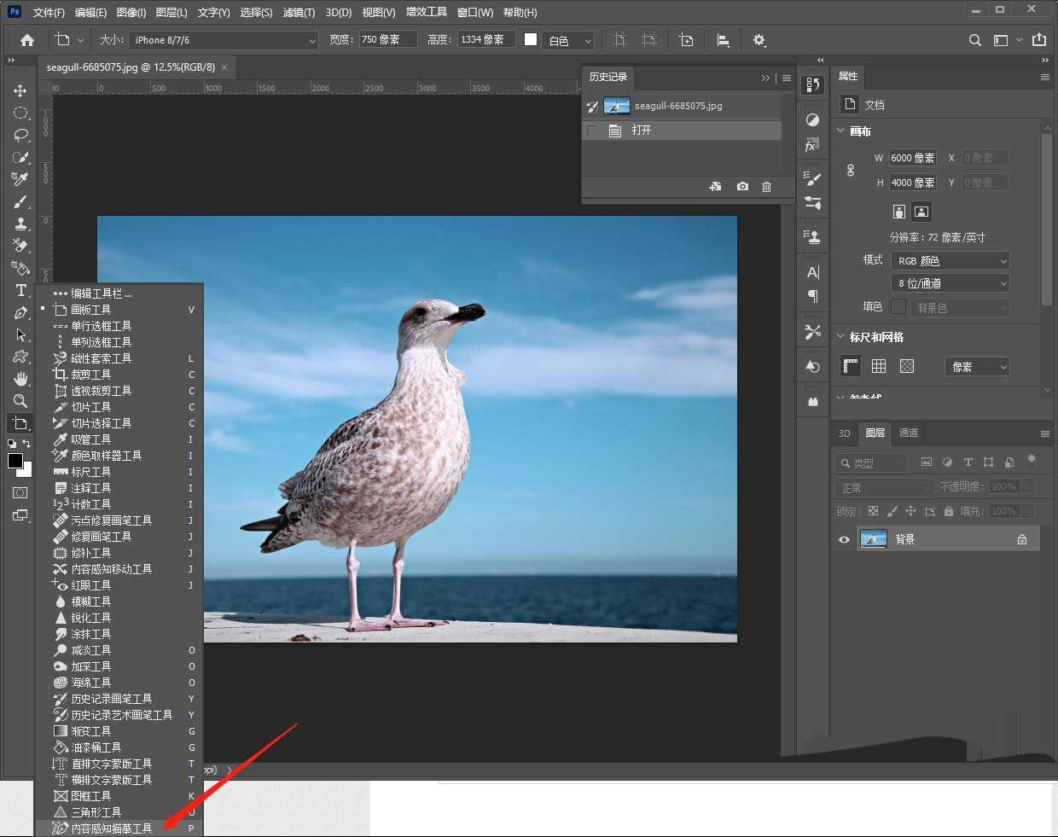The width and height of the screenshot is (1058, 837).
Task: Click the Home icon in the options bar
Action: pos(27,40)
